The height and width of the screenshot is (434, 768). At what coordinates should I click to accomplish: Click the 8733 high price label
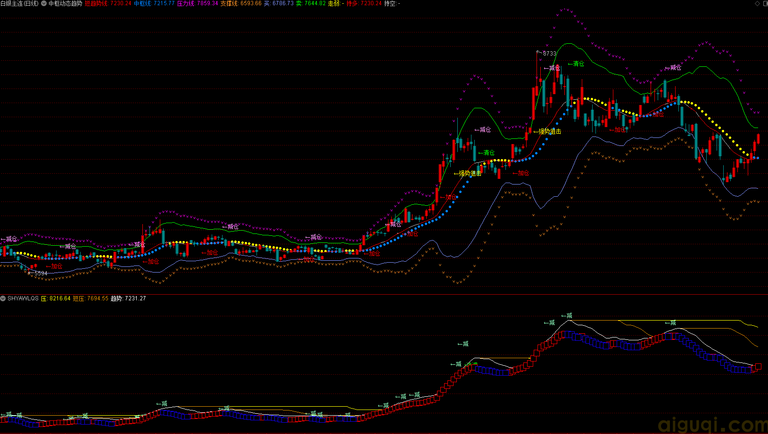[x=549, y=54]
